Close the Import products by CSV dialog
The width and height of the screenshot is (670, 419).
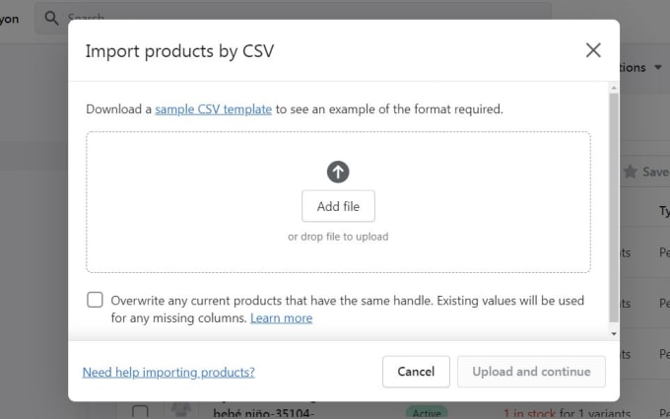[x=593, y=50]
